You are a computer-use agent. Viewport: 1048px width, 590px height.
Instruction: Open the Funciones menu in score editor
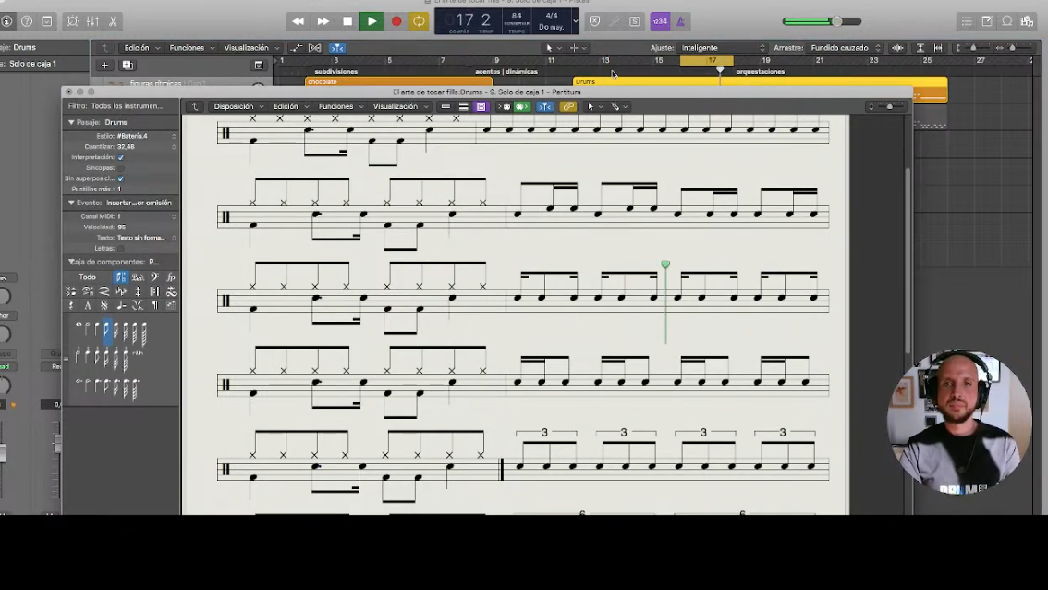(340, 106)
